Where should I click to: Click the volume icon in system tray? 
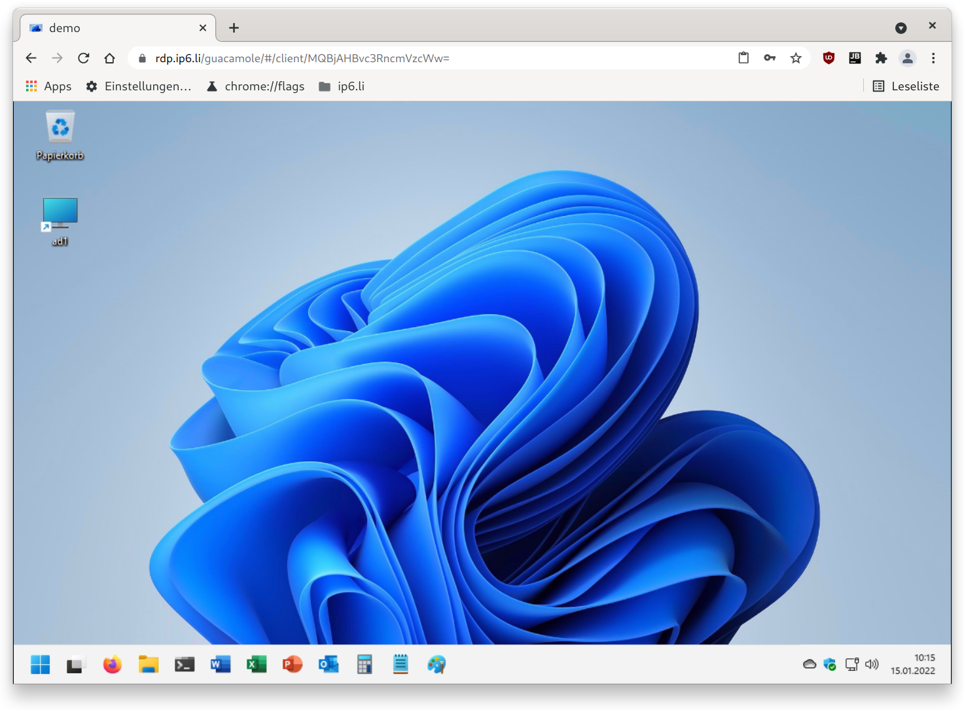point(872,665)
